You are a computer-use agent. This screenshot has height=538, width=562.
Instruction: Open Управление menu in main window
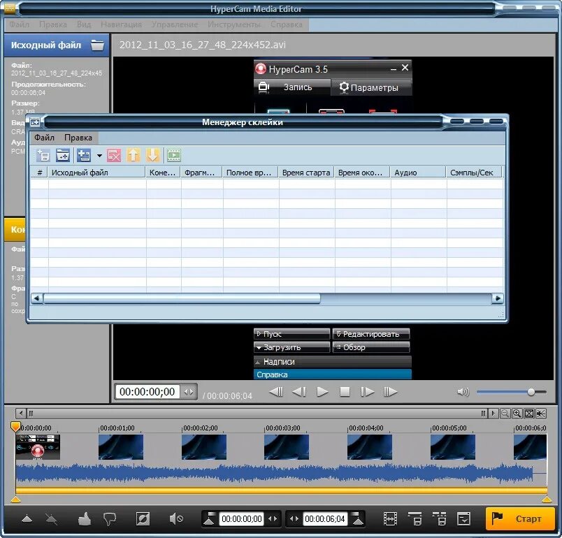pos(175,24)
